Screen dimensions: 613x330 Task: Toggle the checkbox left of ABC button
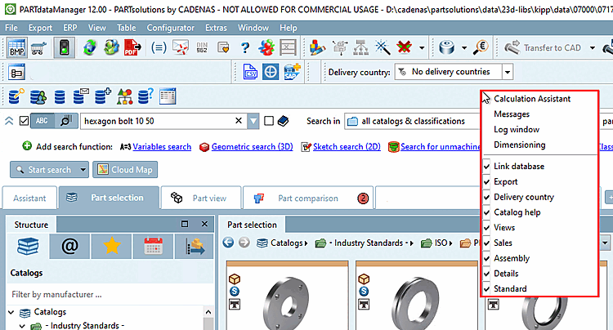(x=24, y=121)
